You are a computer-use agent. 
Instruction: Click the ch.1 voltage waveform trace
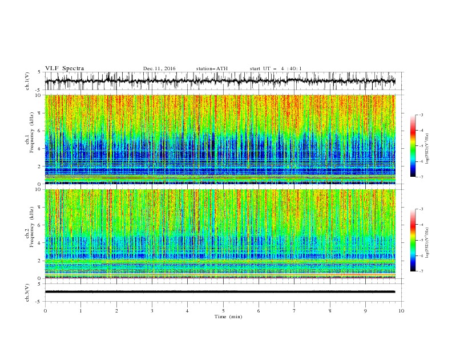pos(220,81)
